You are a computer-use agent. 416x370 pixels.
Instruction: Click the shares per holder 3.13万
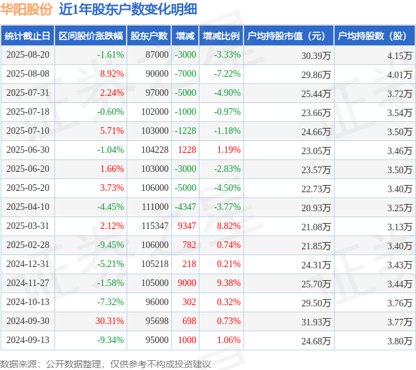coord(400,227)
